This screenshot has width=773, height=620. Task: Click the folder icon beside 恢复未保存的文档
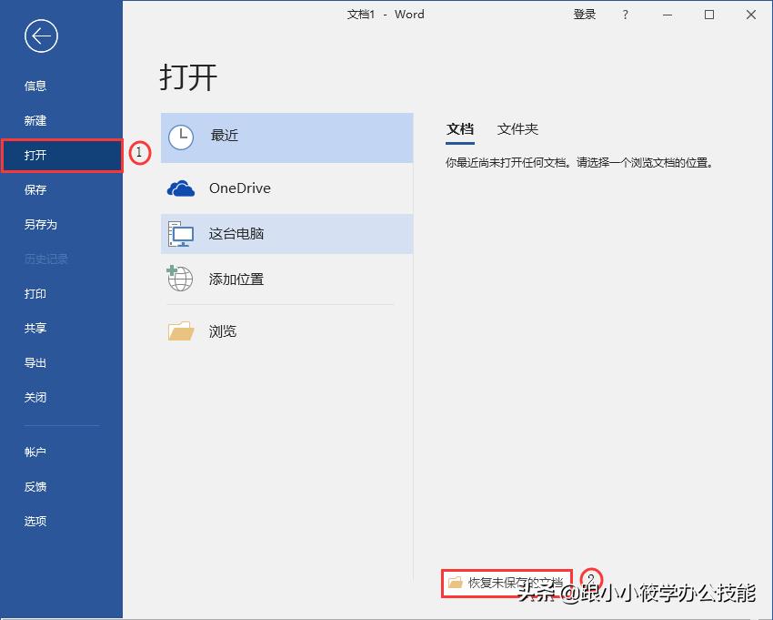coord(456,580)
